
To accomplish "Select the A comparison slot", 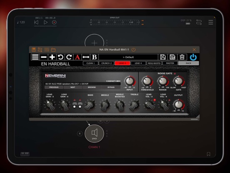I will [77, 57].
